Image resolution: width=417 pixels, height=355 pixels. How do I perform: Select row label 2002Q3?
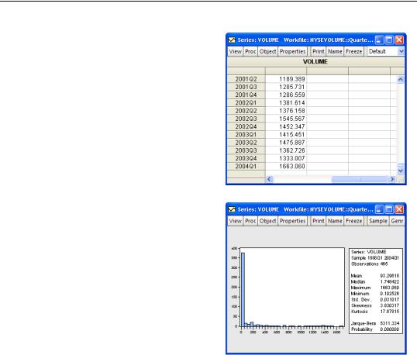pyautogui.click(x=246, y=119)
